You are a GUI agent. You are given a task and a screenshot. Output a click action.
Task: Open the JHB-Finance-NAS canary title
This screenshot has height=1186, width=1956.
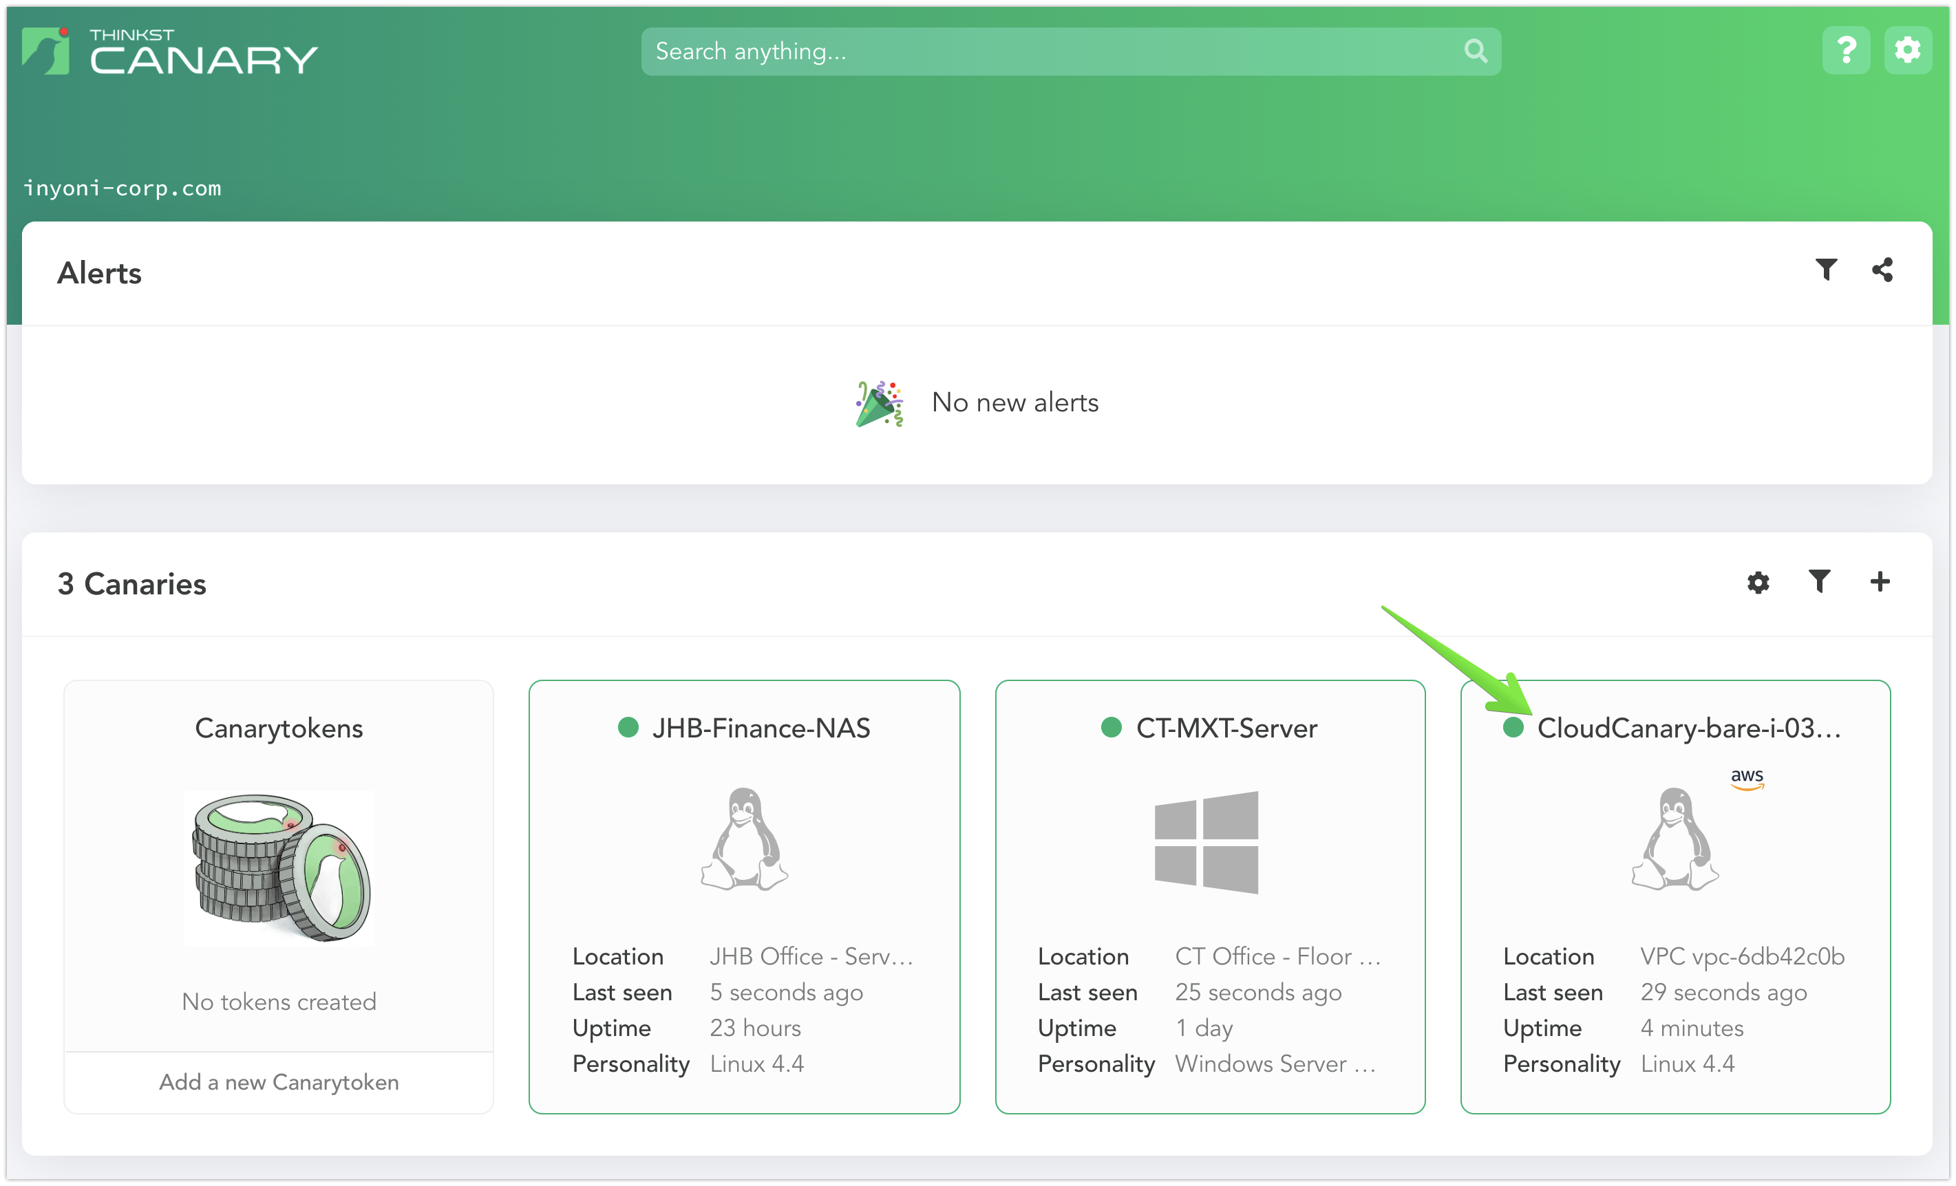pyautogui.click(x=761, y=729)
